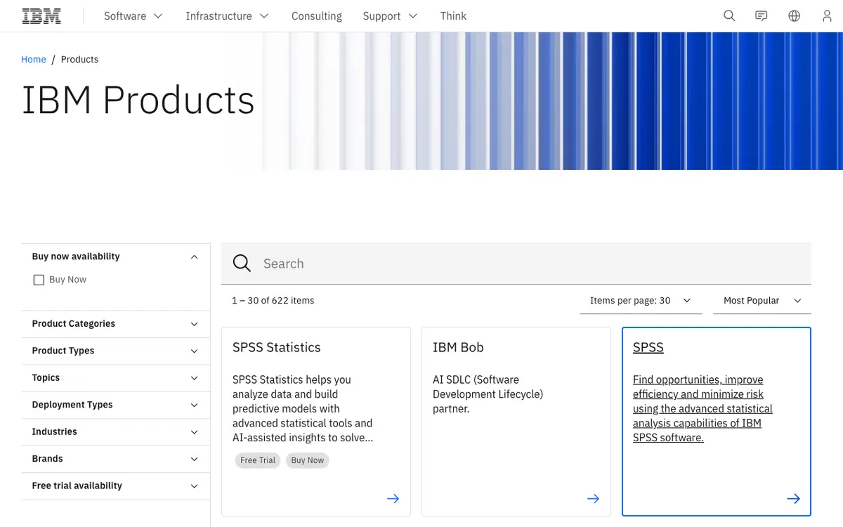
Task: Click into the product Search field
Action: (x=516, y=263)
